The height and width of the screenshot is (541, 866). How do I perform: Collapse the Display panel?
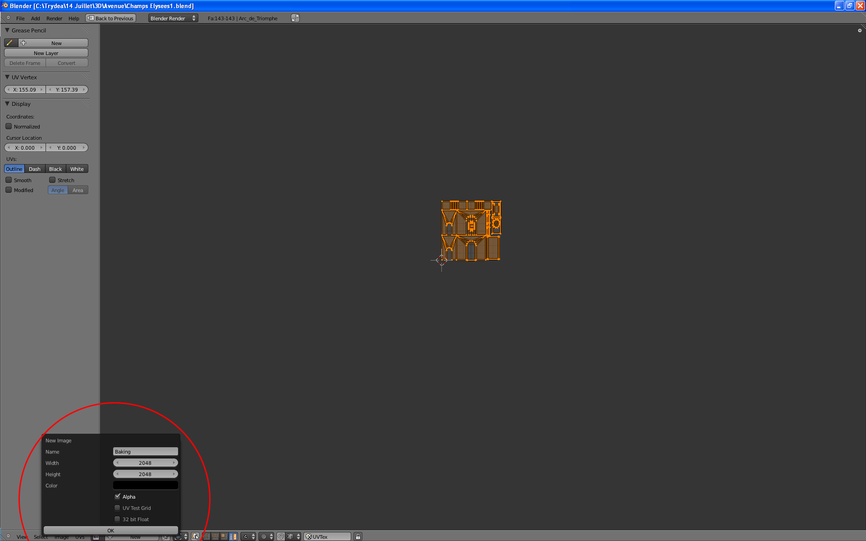[7, 104]
